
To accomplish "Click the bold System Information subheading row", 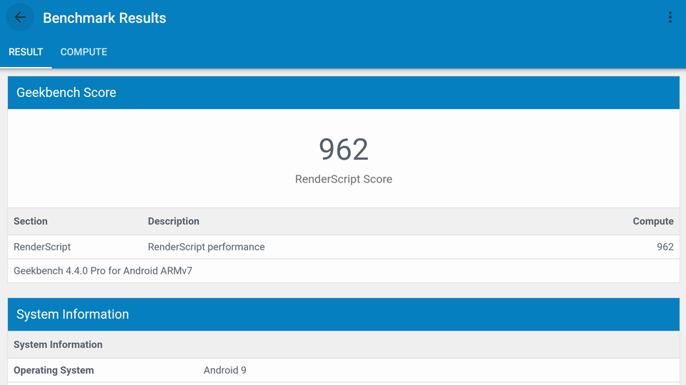I will tap(344, 345).
